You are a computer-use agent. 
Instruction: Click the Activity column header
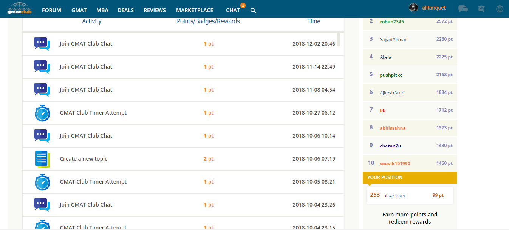(92, 21)
